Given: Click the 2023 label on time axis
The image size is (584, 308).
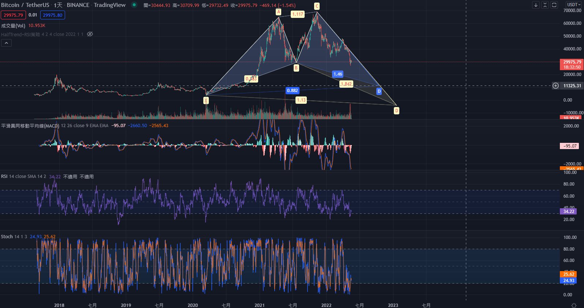Looking at the screenshot, I should point(393,305).
